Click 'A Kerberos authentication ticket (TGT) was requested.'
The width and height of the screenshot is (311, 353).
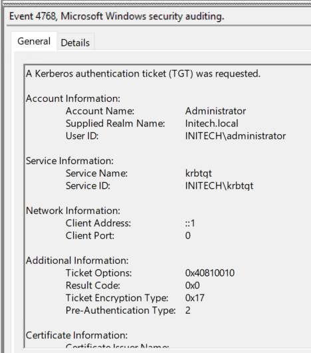point(143,74)
